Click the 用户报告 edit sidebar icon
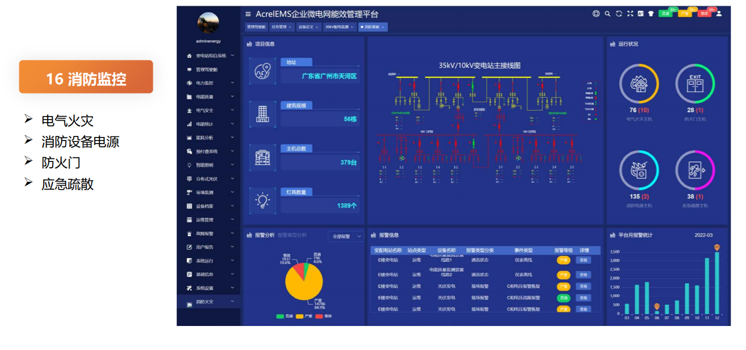The width and height of the screenshot is (746, 350). click(x=189, y=247)
